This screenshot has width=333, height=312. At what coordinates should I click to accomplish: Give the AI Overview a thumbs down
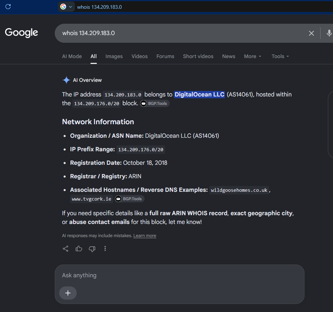[x=92, y=249]
